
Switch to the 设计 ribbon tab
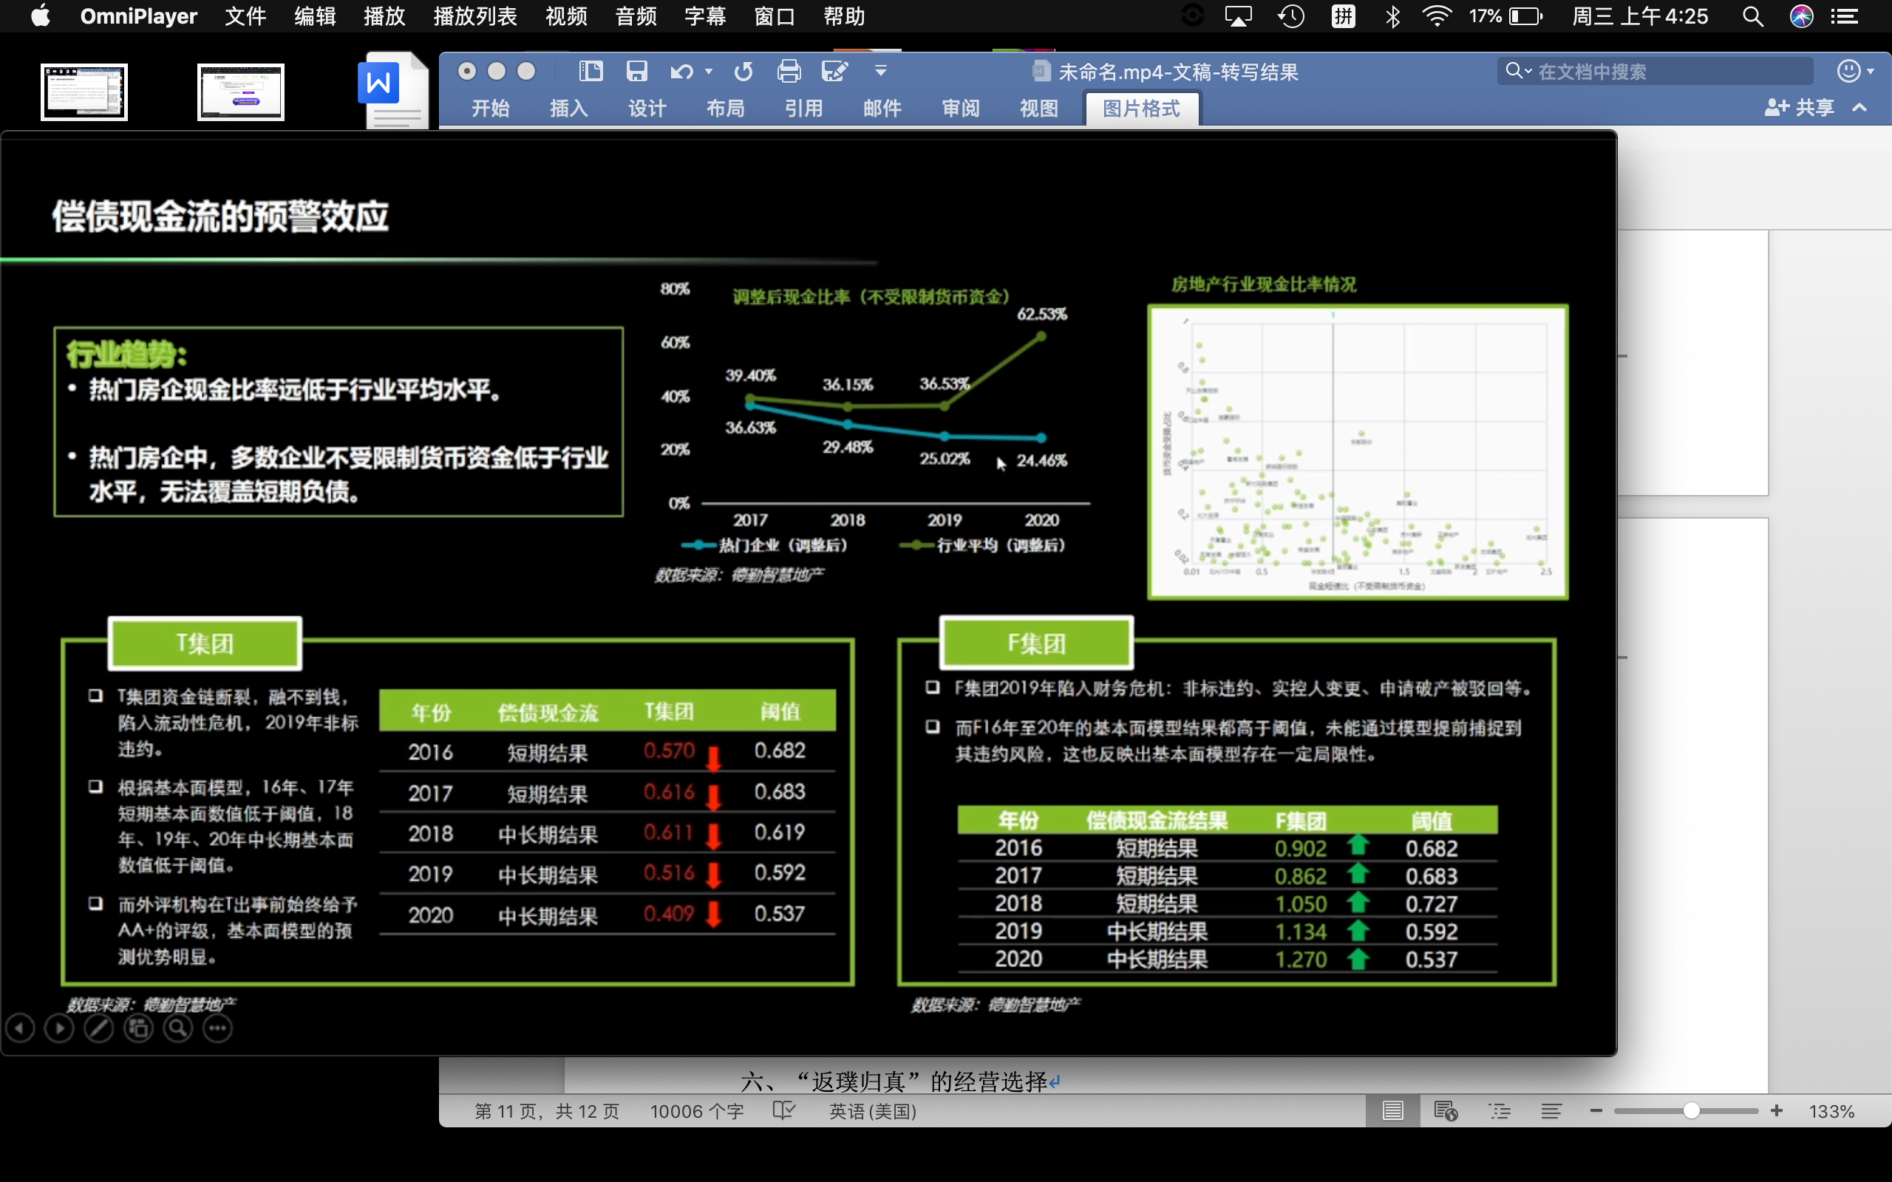point(647,108)
